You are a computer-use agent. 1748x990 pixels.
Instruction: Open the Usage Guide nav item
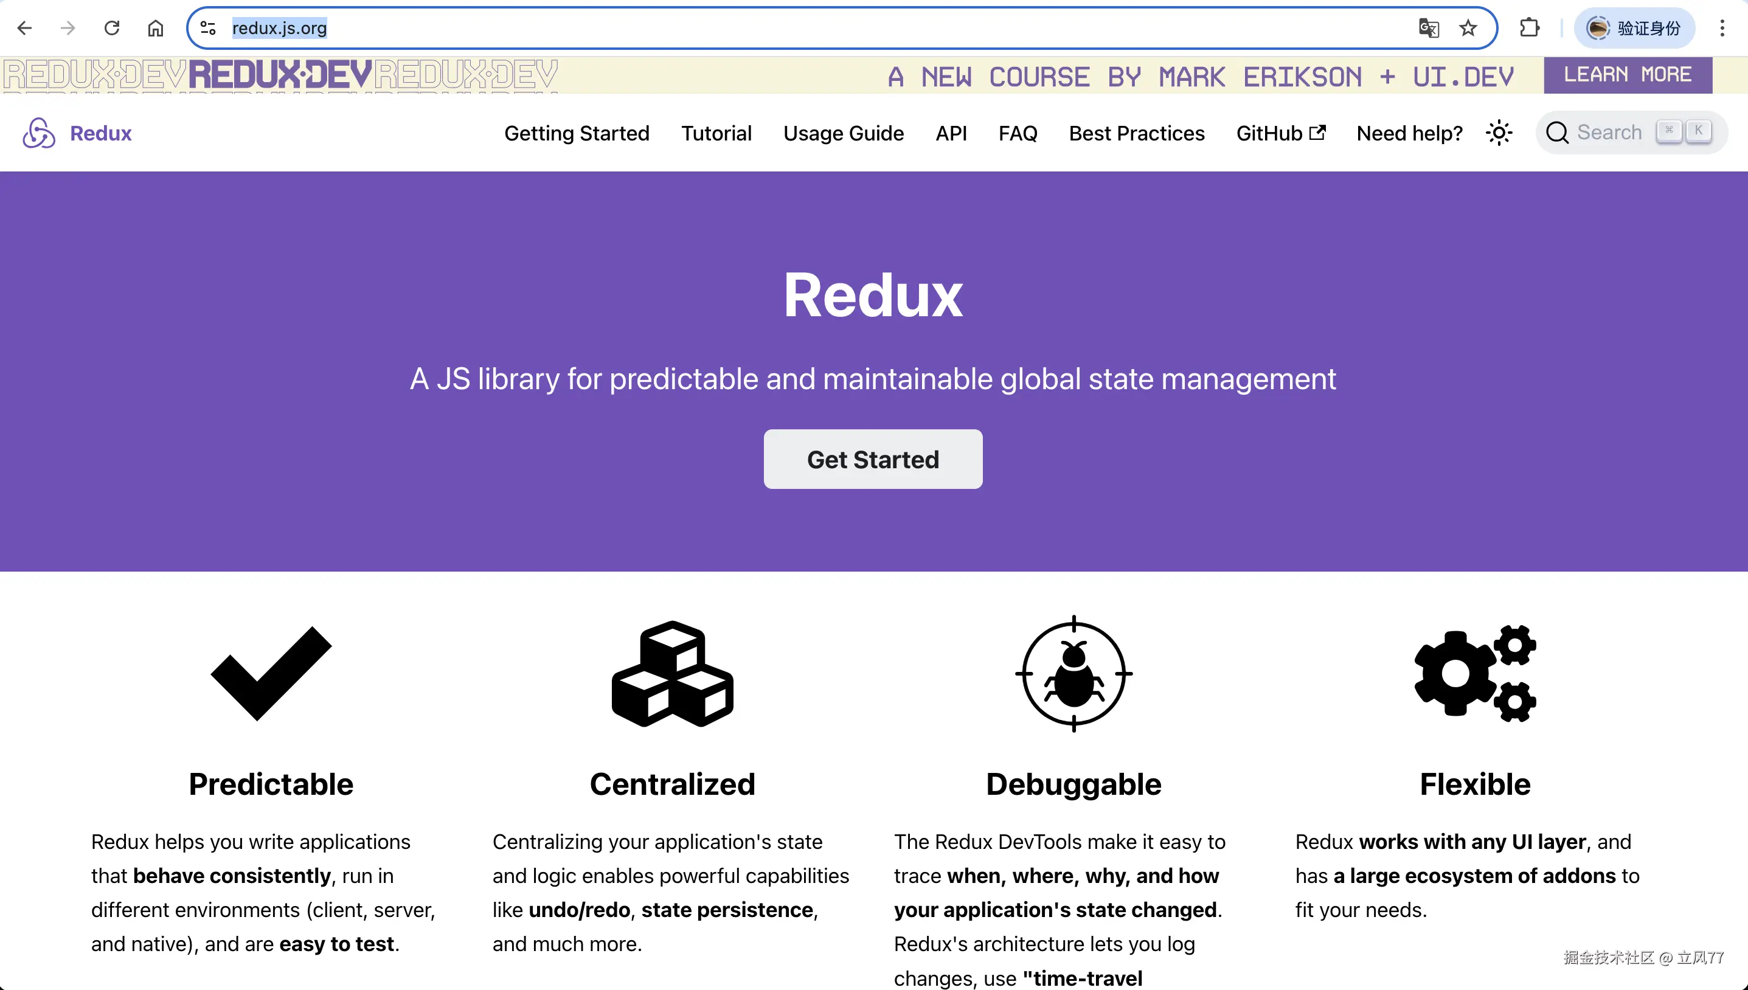pos(844,133)
